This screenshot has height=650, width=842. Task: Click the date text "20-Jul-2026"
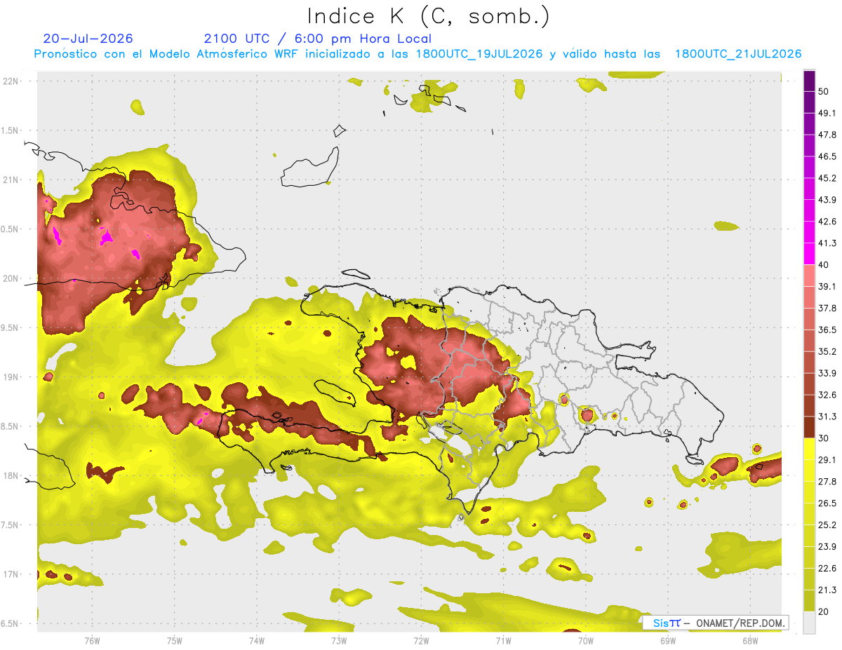click(x=88, y=39)
